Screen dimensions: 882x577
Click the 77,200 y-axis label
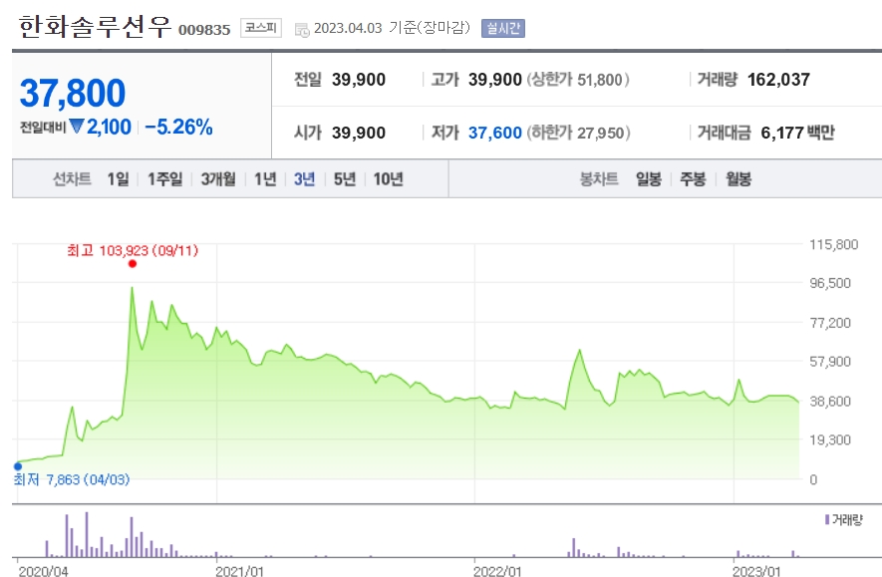830,323
